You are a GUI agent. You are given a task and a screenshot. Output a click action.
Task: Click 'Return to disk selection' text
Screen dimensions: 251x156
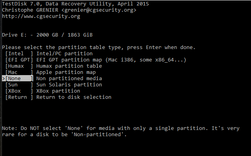point(74,97)
